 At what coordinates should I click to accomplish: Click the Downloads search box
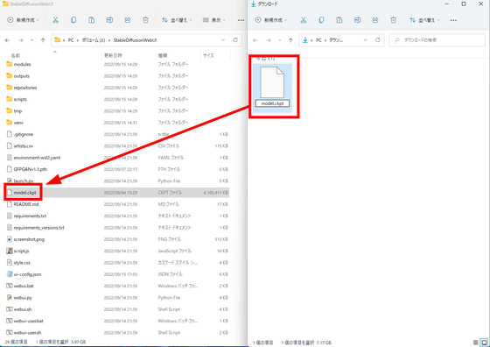[x=437, y=40]
